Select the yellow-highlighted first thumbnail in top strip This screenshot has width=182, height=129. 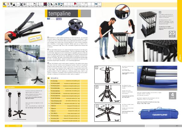[5, 5]
